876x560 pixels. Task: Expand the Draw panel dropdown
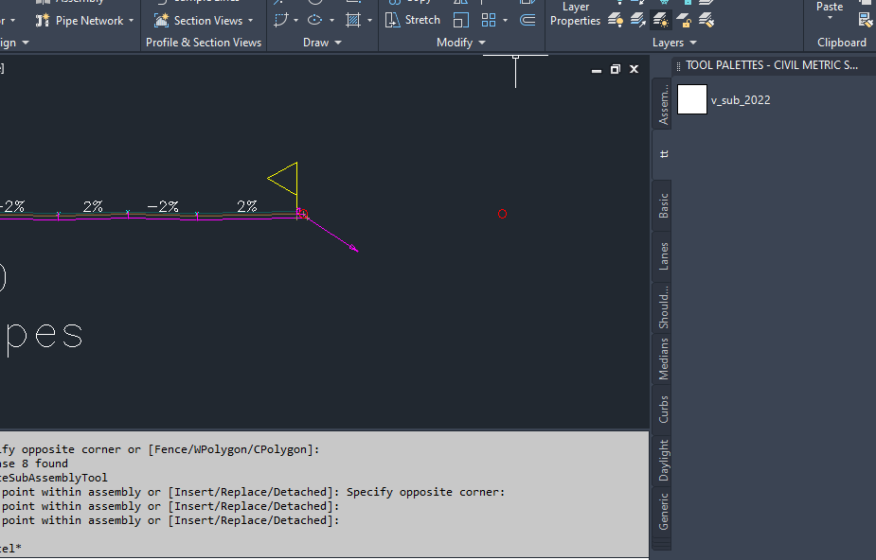pyautogui.click(x=338, y=42)
